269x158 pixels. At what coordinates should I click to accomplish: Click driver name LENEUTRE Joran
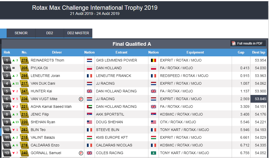coord(45,76)
